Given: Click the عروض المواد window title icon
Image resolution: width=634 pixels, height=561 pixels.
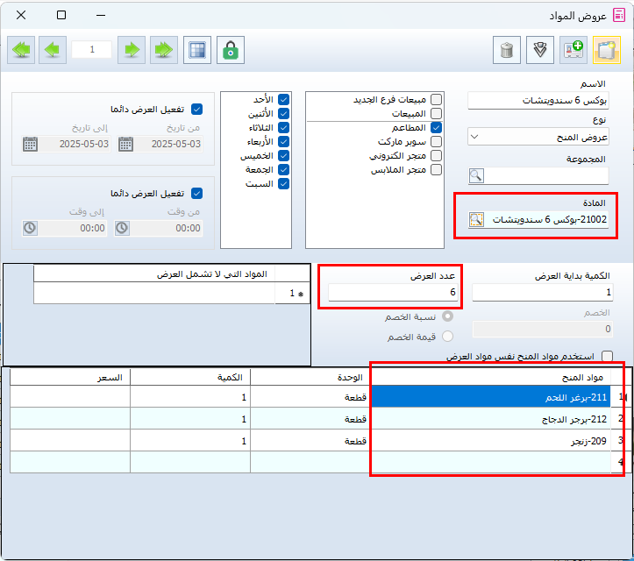Looking at the screenshot, I should click(x=618, y=16).
